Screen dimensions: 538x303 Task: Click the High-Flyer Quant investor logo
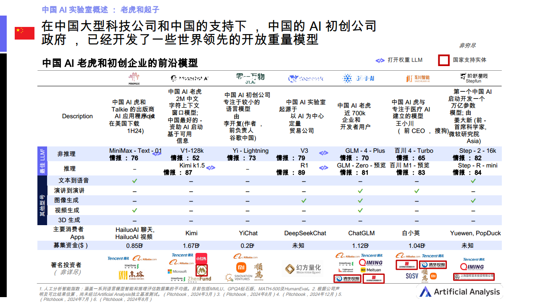tap(303, 269)
